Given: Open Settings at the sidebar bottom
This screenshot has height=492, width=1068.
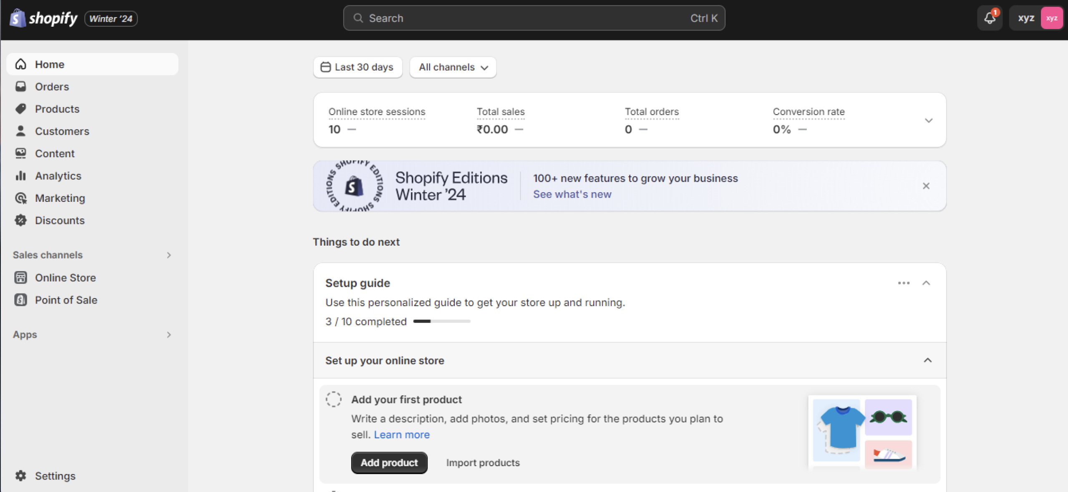Looking at the screenshot, I should point(93,476).
